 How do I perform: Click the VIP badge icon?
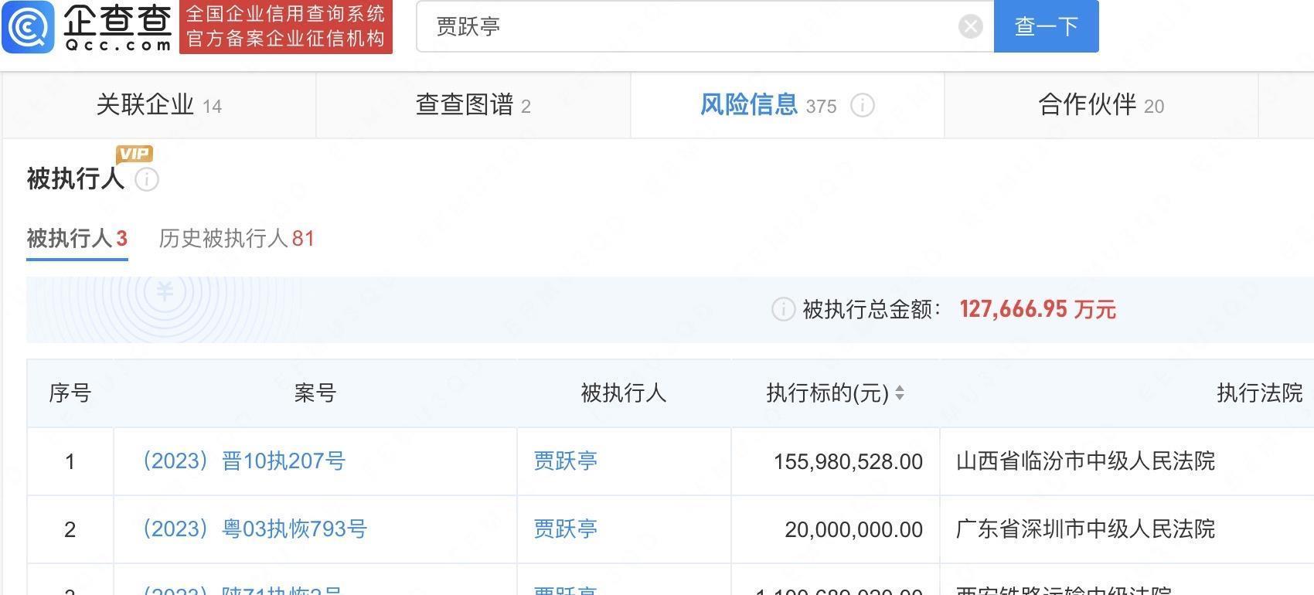pyautogui.click(x=134, y=154)
